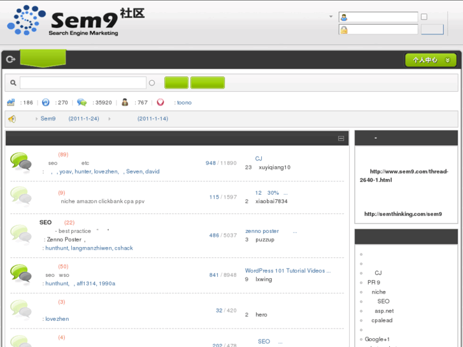Image resolution: width=463 pixels, height=347 pixels.
Task: Click the chart stats icon next to 186
Action: [x=11, y=103]
